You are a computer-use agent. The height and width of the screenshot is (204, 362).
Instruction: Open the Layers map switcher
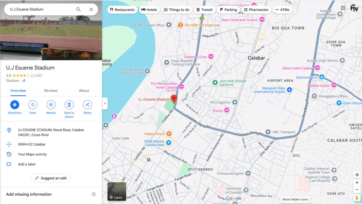click(117, 192)
